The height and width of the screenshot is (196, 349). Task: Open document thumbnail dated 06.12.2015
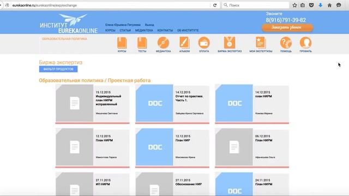(x=234, y=147)
